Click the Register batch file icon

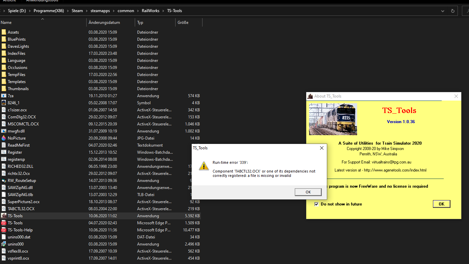4,152
